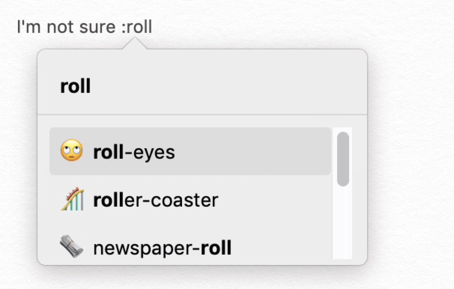This screenshot has height=289, width=454.
Task: Pick the newspaper-roll suggestion
Action: pos(162,248)
